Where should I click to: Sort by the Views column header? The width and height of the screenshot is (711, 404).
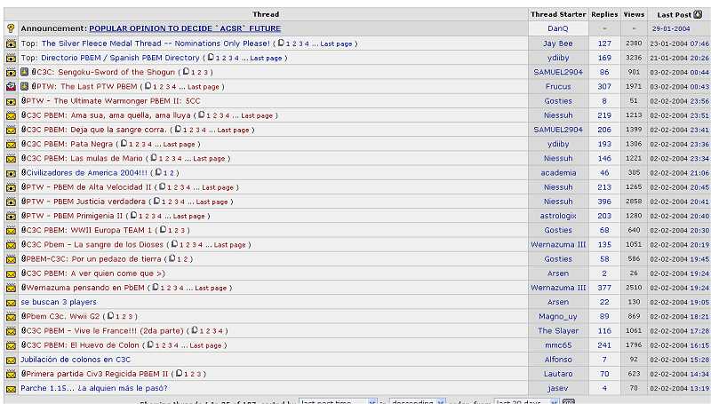click(634, 14)
